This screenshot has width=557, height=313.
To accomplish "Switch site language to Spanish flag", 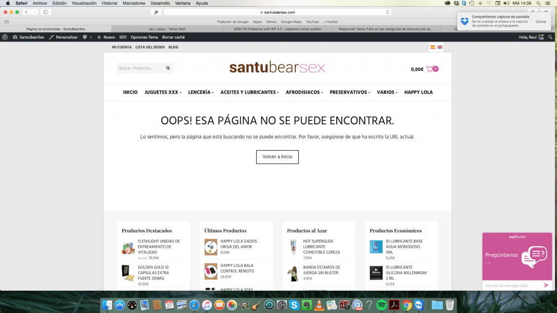I will pyautogui.click(x=432, y=47).
